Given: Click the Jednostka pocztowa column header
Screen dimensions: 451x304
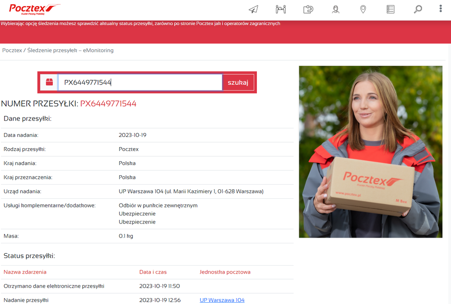Looking at the screenshot, I should click(225, 272).
